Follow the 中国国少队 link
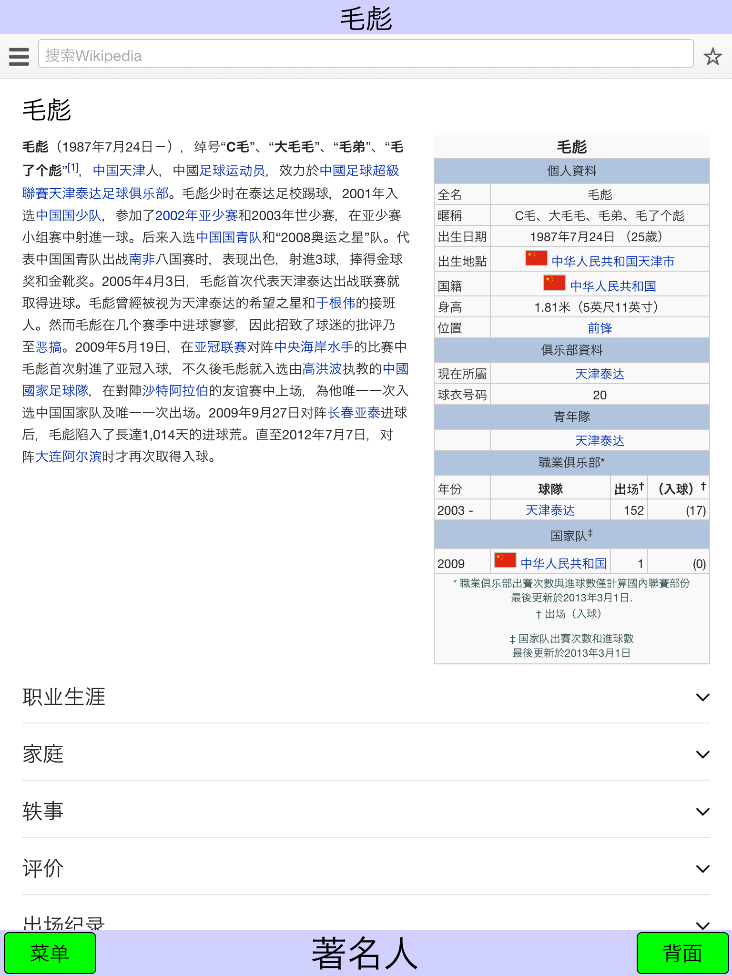732x976 pixels. coord(69,215)
